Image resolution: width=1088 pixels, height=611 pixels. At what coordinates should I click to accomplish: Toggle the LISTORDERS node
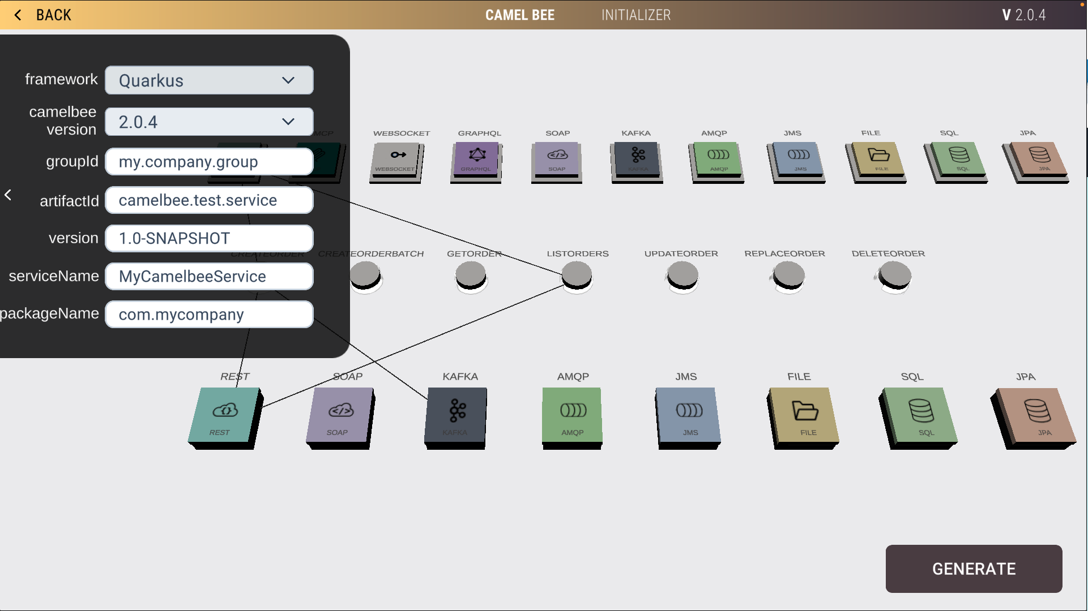pos(577,275)
